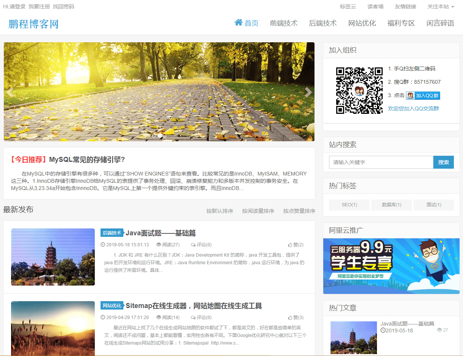Viewport: 463px width, 356px height.
Task: Expand the 关注本站 dropdown
Action: 441,6
